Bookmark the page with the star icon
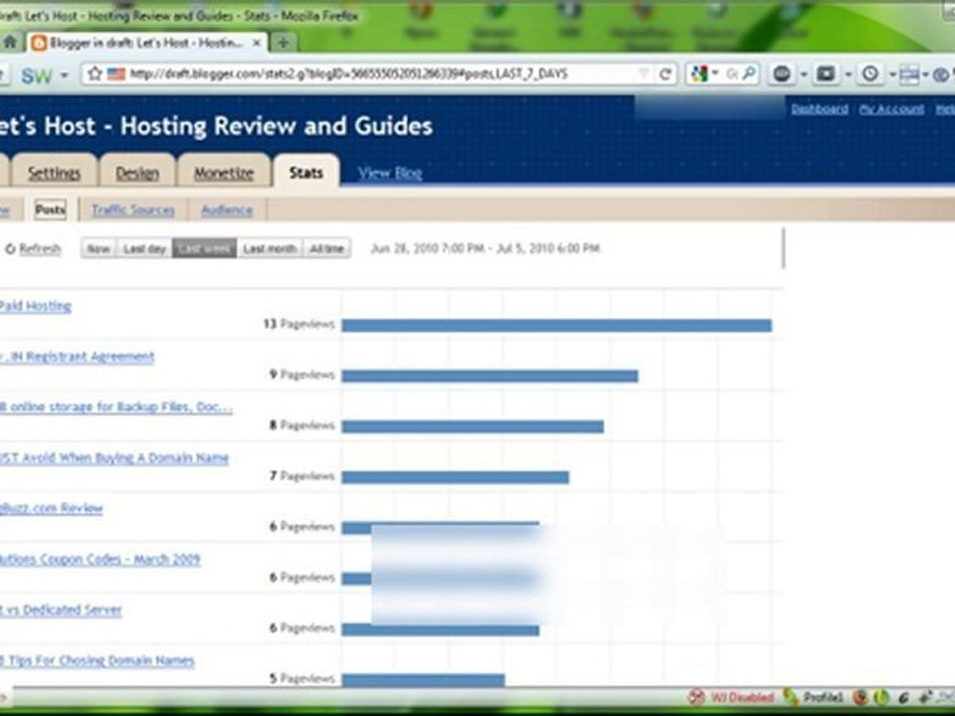The height and width of the screenshot is (716, 955). (95, 75)
